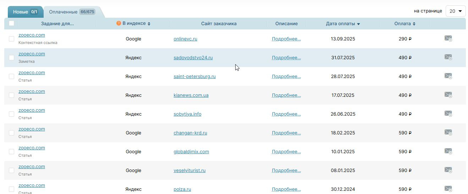The image size is (468, 194).
Task: Click the Сайт заказчика column header
Action: pos(219,24)
